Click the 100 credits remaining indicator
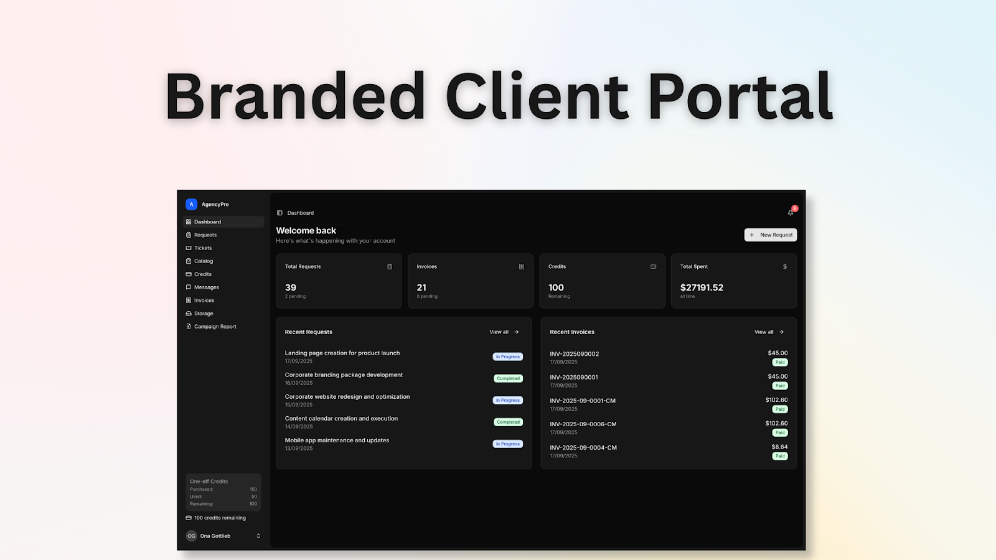Viewport: 996px width, 560px height. click(215, 518)
